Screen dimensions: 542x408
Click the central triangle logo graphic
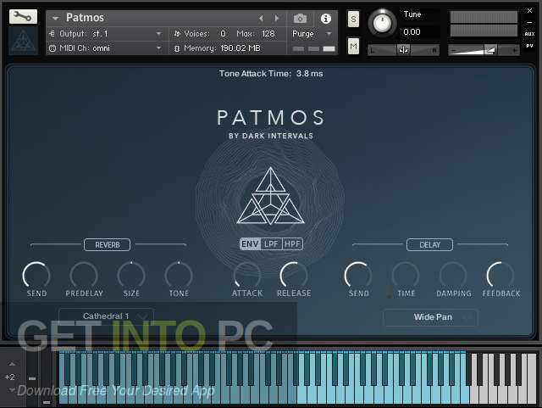pos(270,196)
